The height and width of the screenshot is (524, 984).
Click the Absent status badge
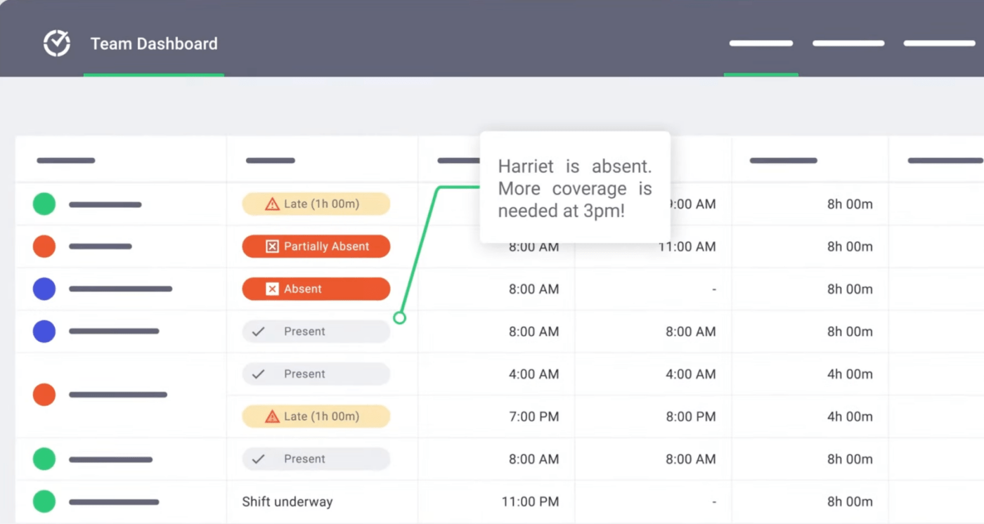316,289
